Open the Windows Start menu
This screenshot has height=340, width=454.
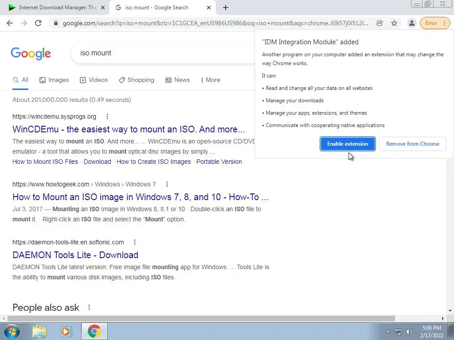(x=12, y=331)
